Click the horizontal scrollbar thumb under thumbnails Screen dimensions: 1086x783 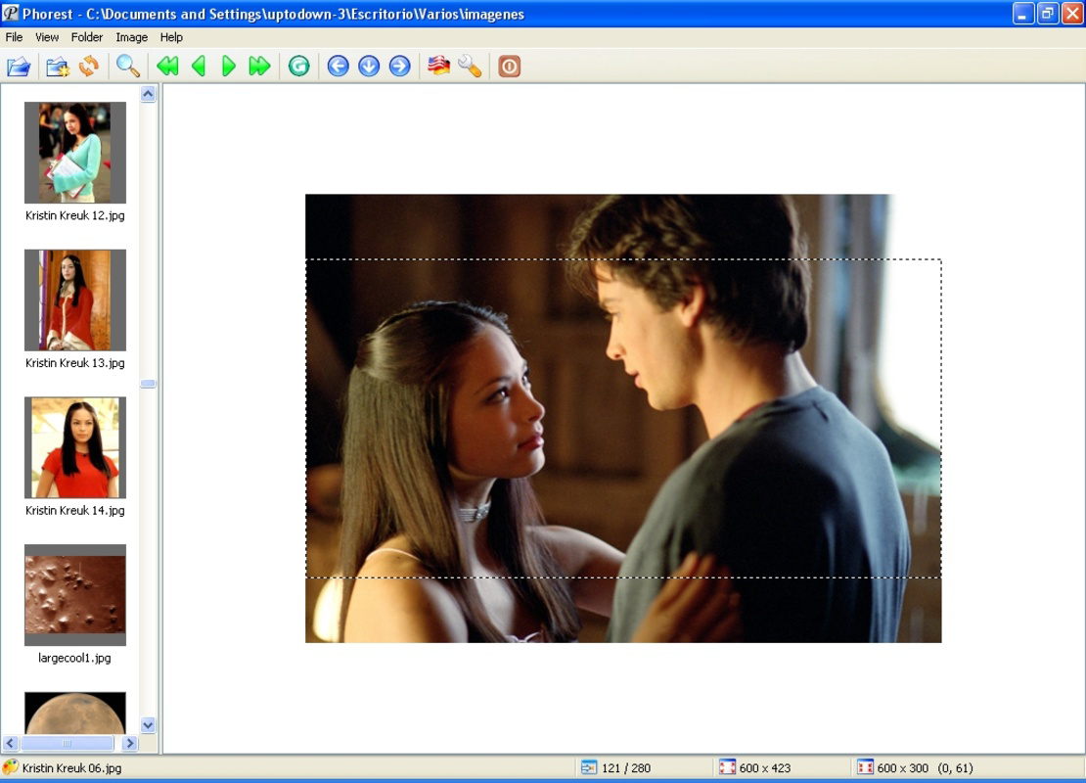tap(68, 744)
